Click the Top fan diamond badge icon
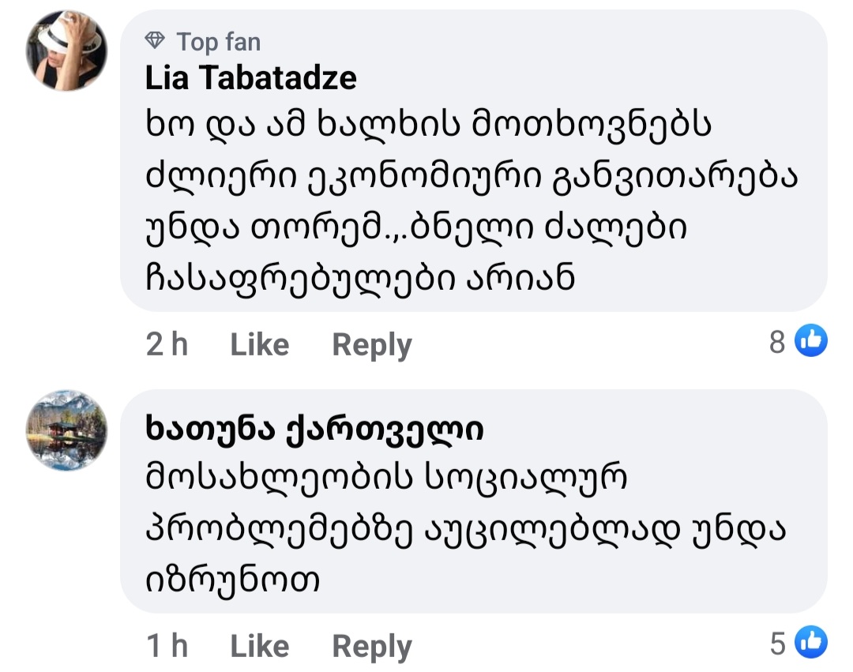The image size is (853, 672). [156, 41]
